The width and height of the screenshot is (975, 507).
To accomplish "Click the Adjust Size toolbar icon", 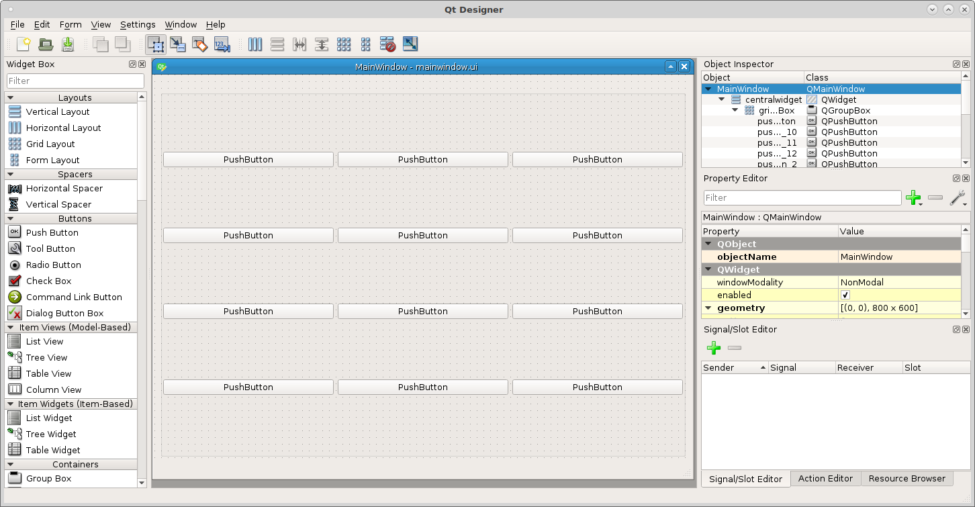I will point(410,44).
